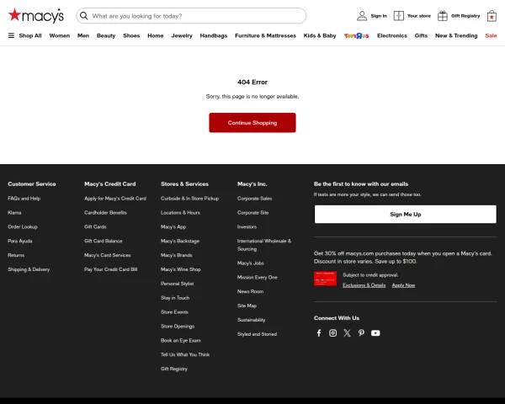Click the Continue Shopping button
Viewport: 505px width, 404px height.
tap(252, 123)
